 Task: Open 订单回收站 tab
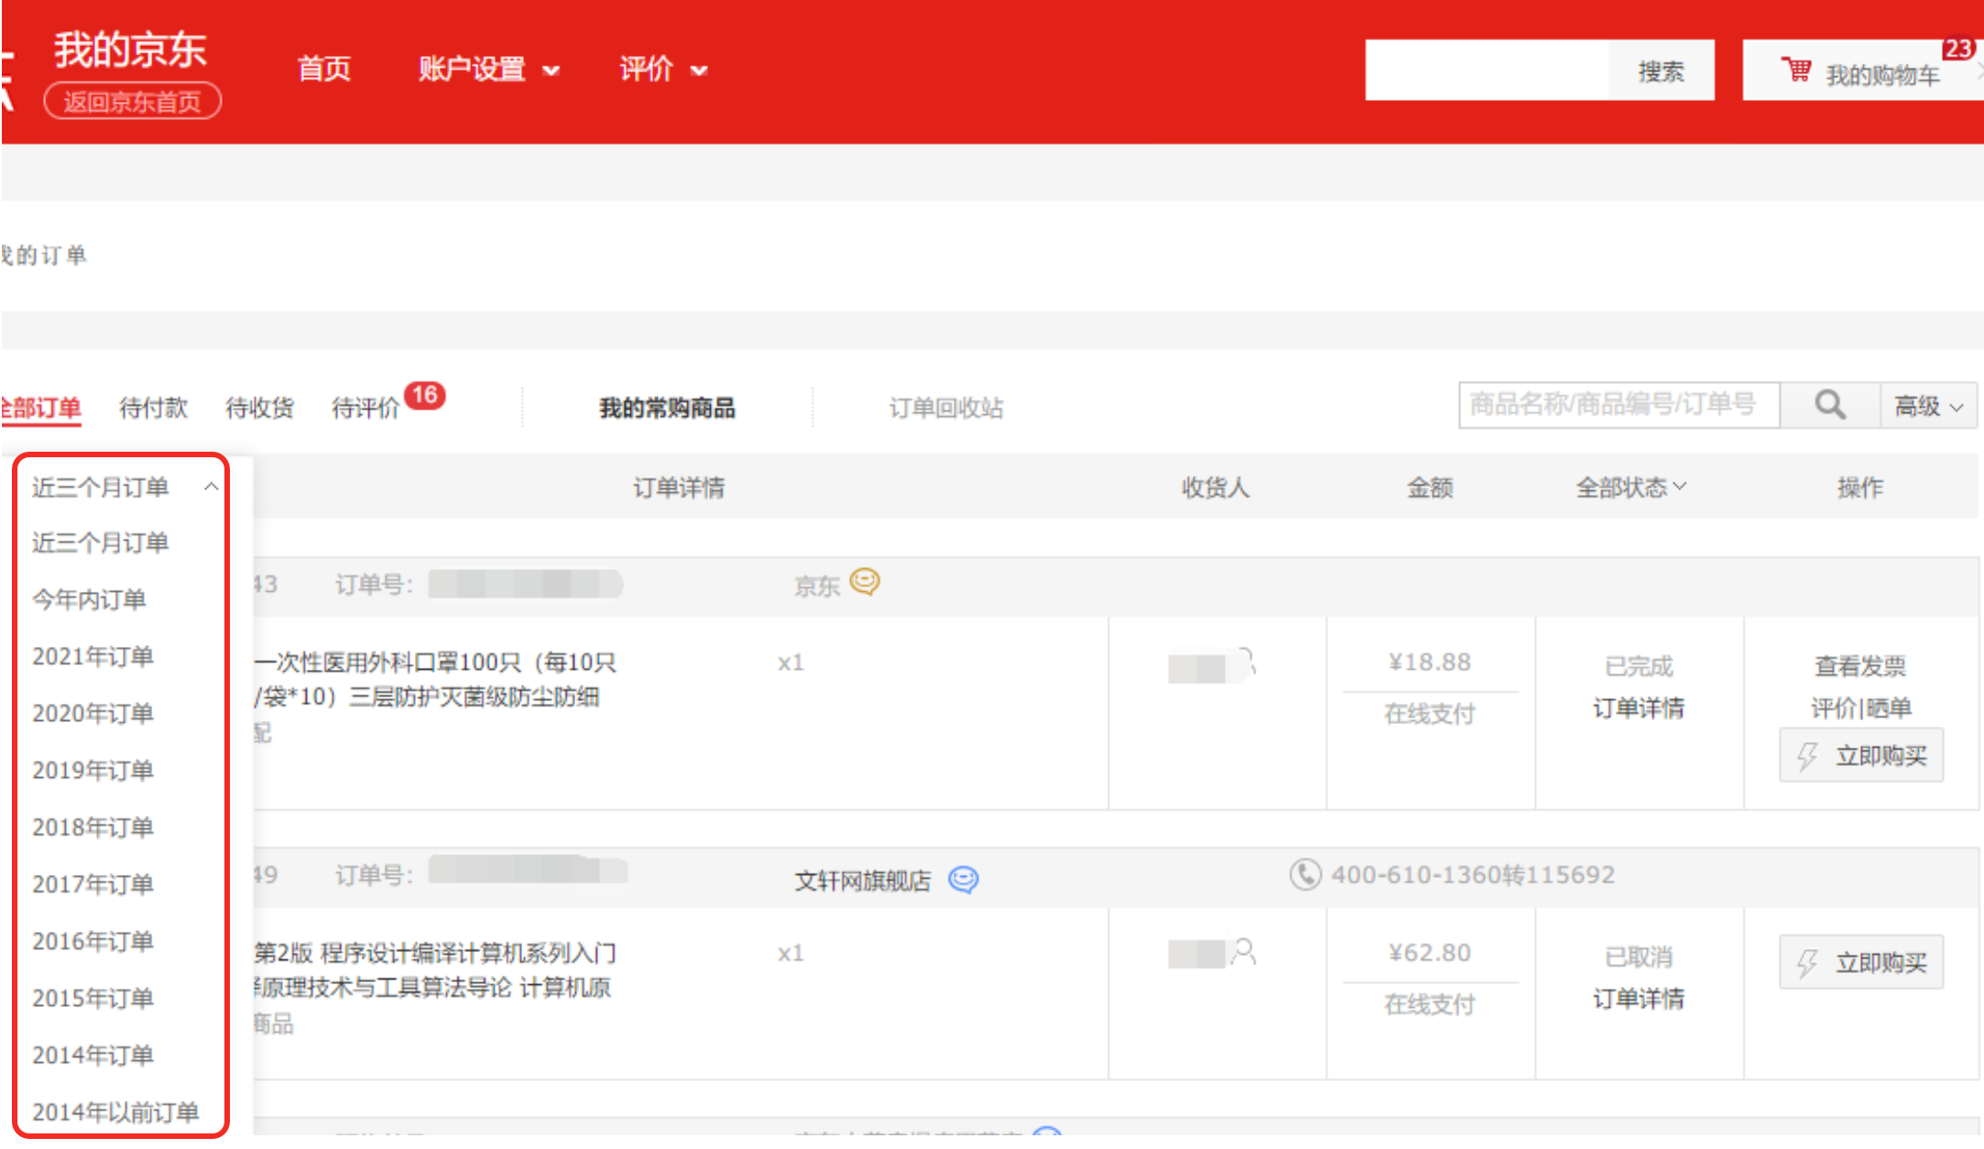coord(946,408)
